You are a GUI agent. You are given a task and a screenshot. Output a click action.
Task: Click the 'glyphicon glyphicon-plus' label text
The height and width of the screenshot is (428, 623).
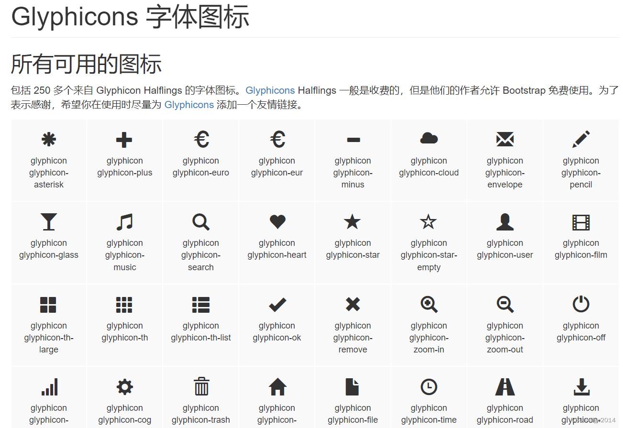[124, 167]
